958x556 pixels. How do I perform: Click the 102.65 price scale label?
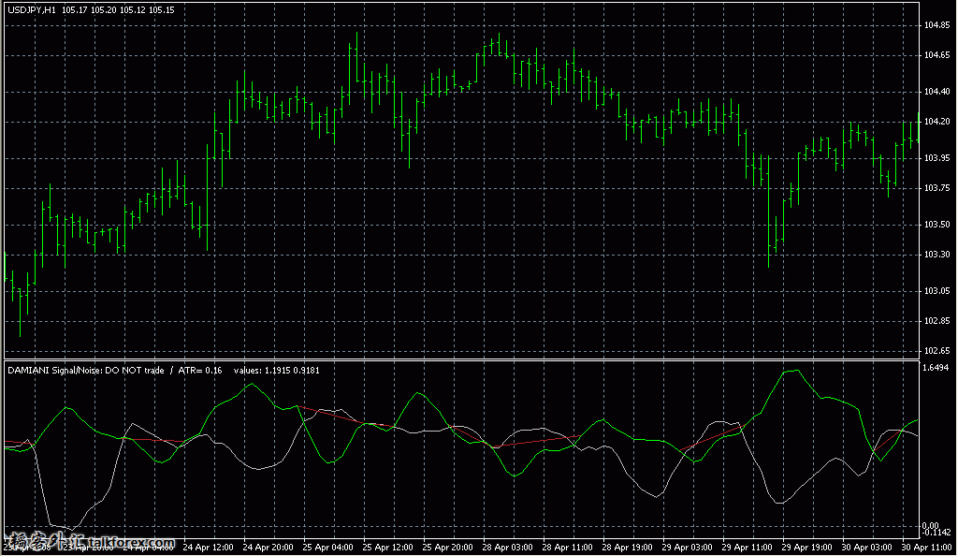click(x=937, y=351)
